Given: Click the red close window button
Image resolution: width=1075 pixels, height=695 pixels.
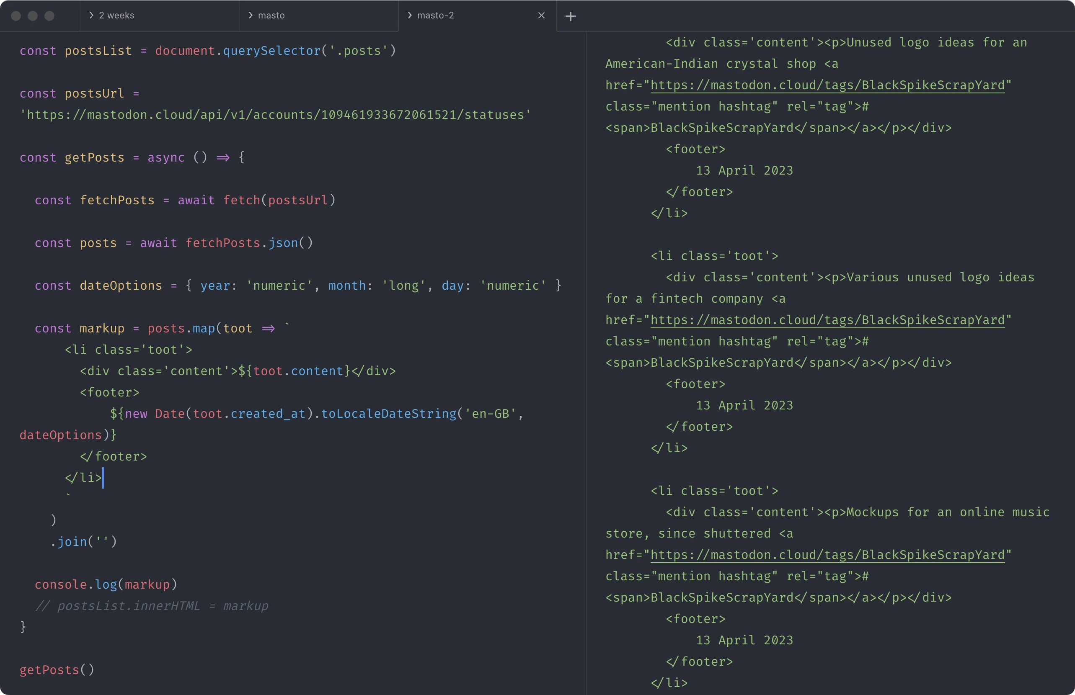Looking at the screenshot, I should coord(16,16).
